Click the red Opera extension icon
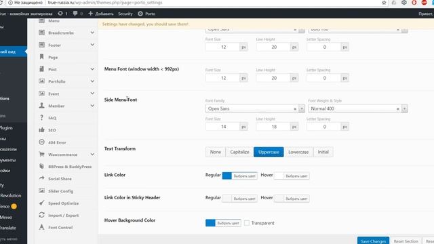 pyautogui.click(x=414, y=3)
